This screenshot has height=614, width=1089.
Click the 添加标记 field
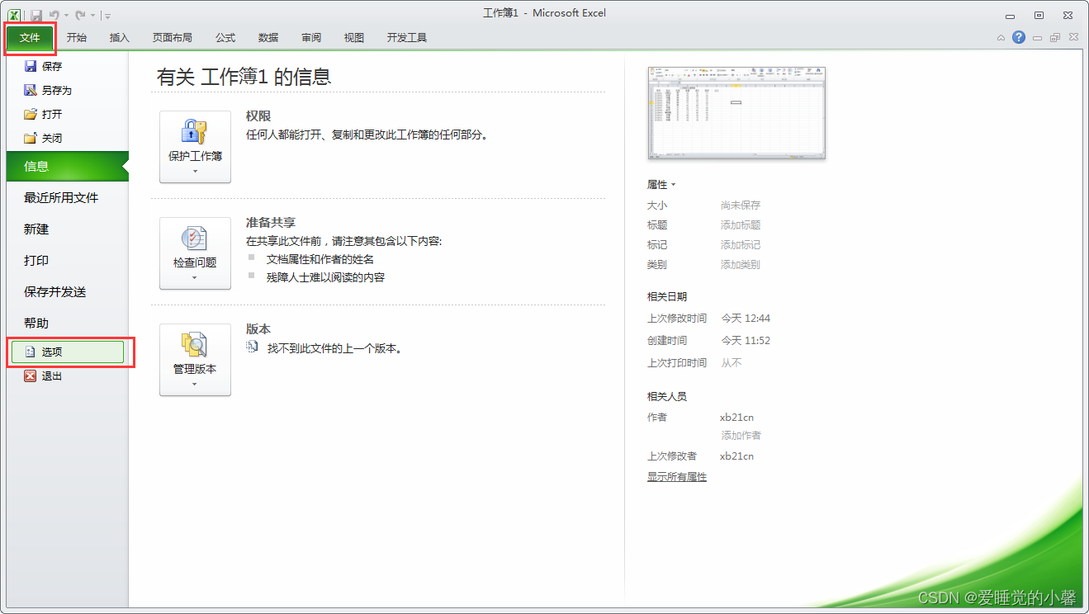[741, 244]
